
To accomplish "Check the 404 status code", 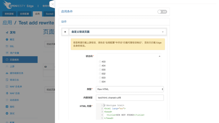I will [100, 66].
